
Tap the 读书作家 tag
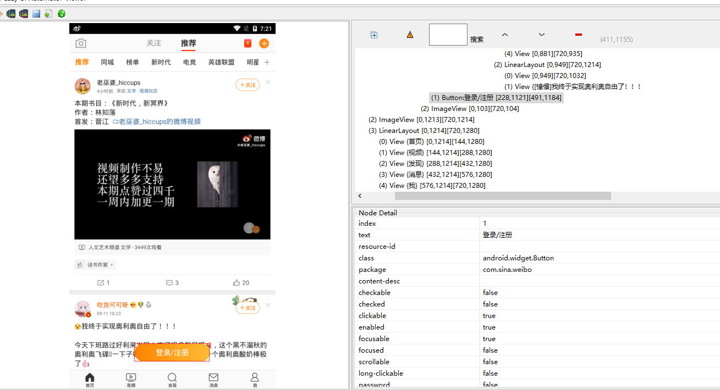[x=95, y=265]
